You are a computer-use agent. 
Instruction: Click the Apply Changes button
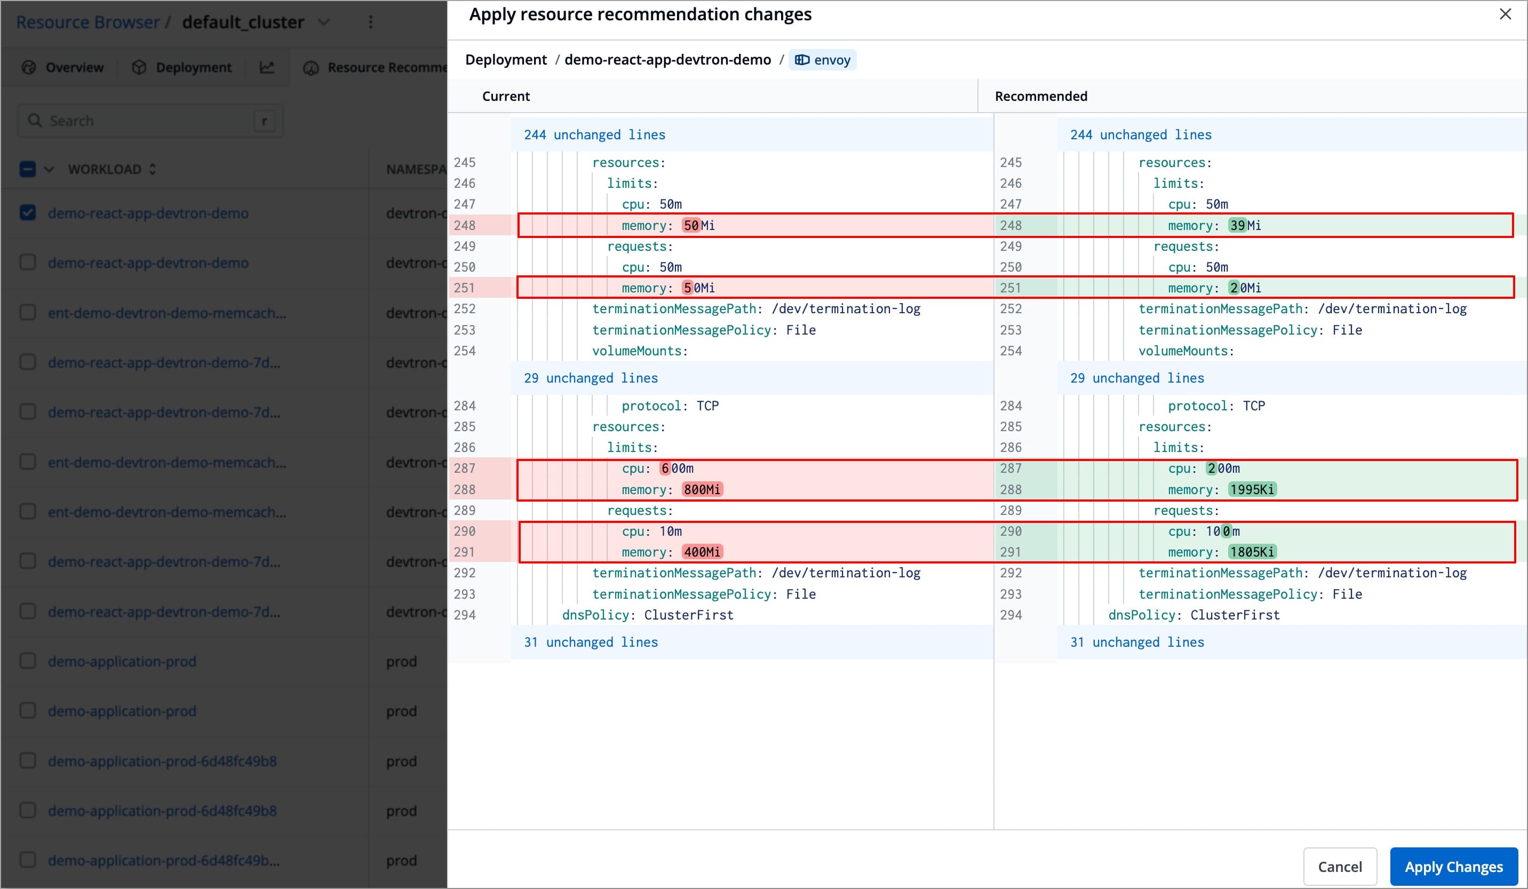coord(1453,867)
